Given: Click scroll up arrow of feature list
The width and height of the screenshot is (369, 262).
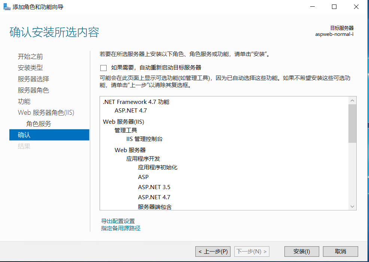Looking at the screenshot, I should [352, 101].
